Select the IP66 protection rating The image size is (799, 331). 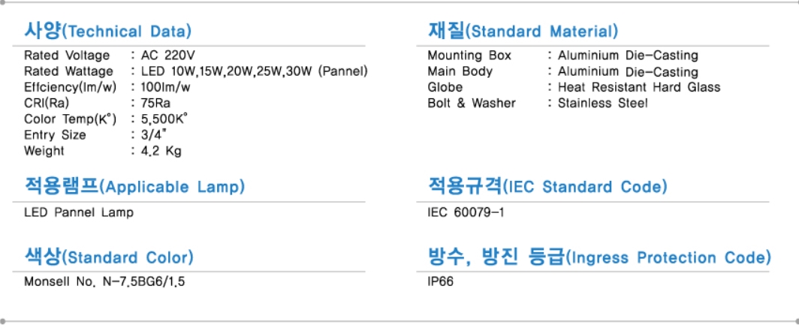pos(441,281)
